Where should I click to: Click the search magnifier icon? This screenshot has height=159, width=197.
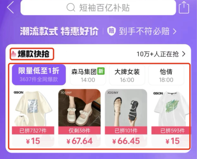coord(71,7)
